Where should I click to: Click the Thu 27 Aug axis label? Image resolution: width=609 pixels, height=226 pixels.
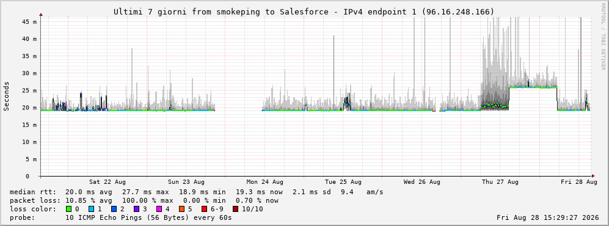[x=500, y=182]
